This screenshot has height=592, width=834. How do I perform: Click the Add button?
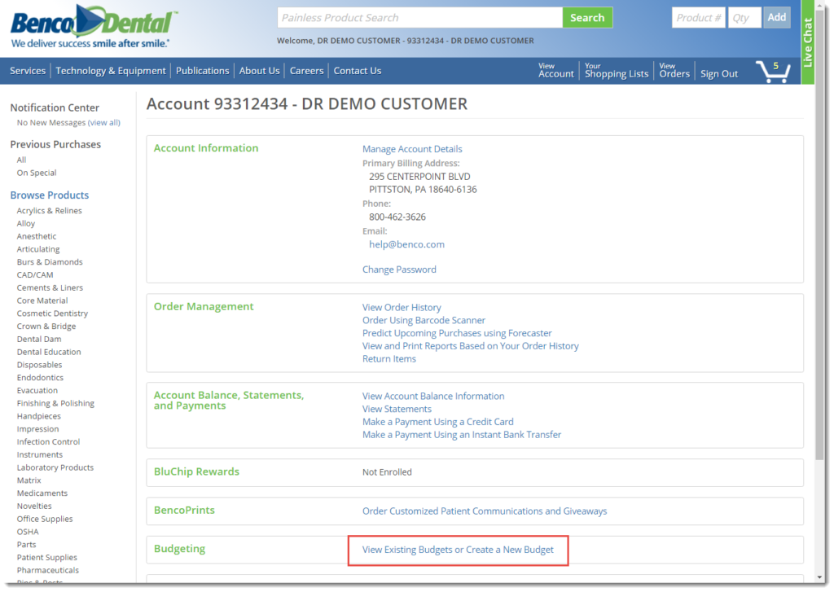coord(777,17)
